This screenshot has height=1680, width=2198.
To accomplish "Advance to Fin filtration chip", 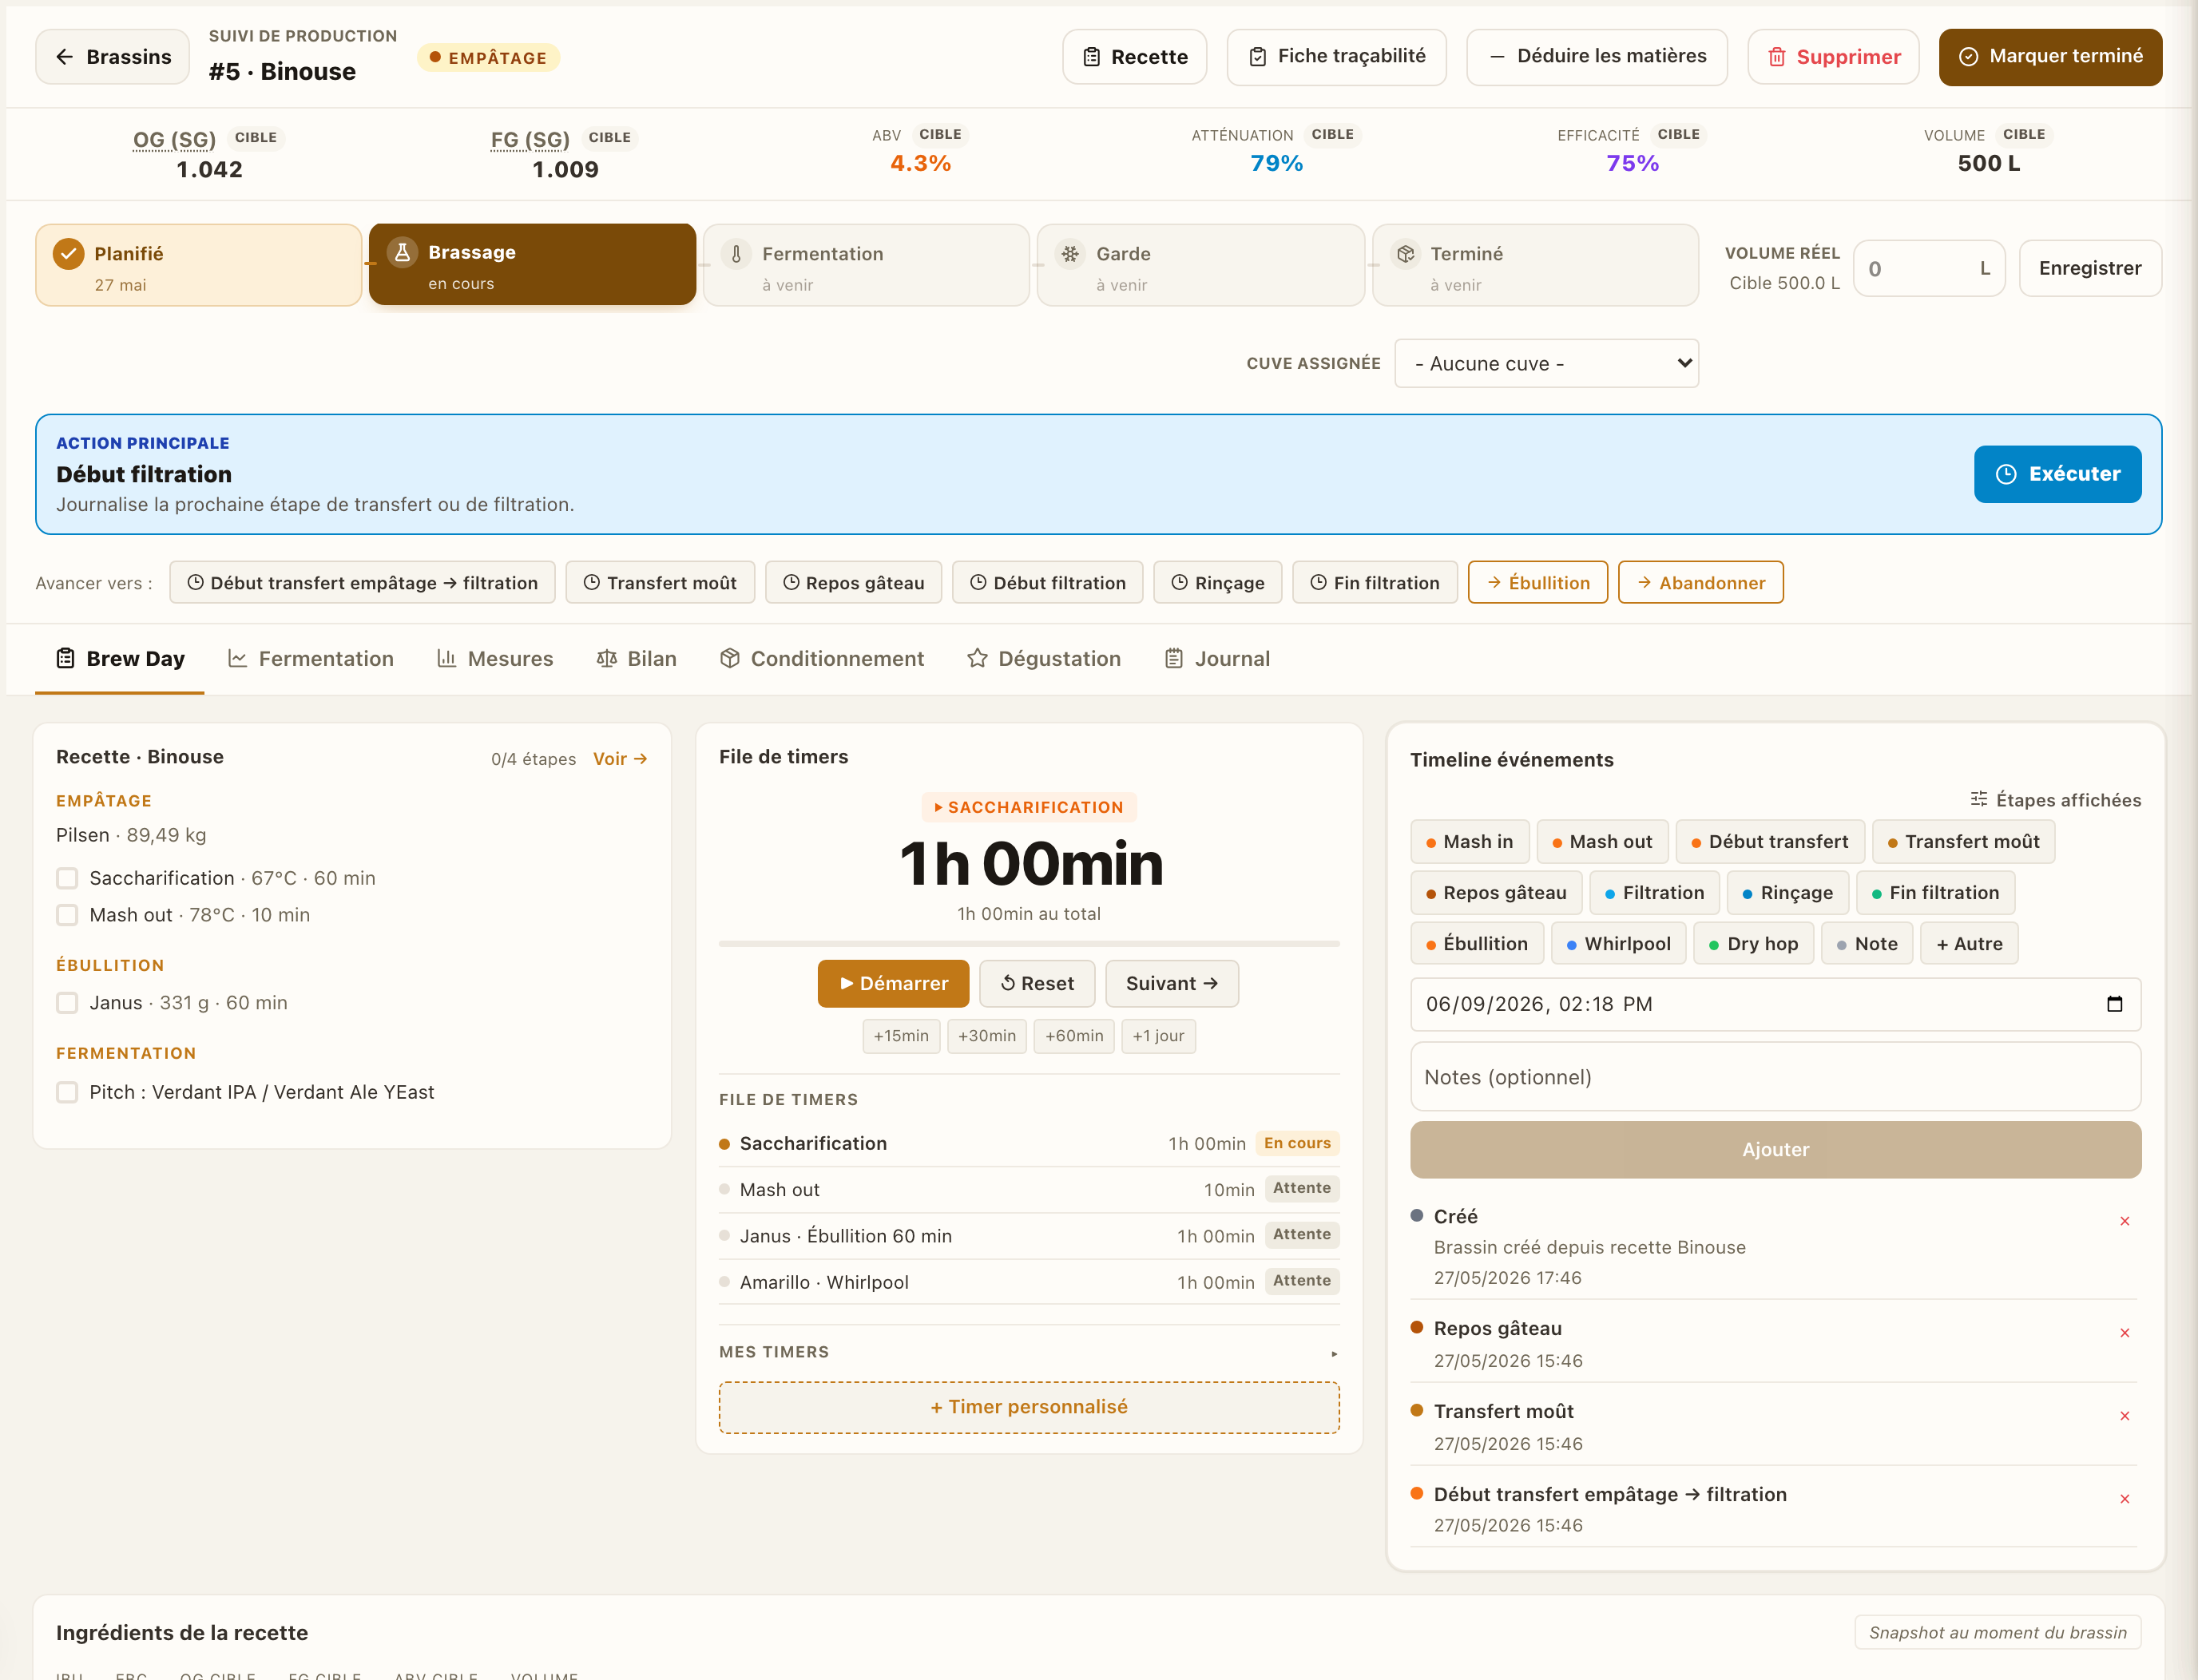I will pyautogui.click(x=1374, y=582).
